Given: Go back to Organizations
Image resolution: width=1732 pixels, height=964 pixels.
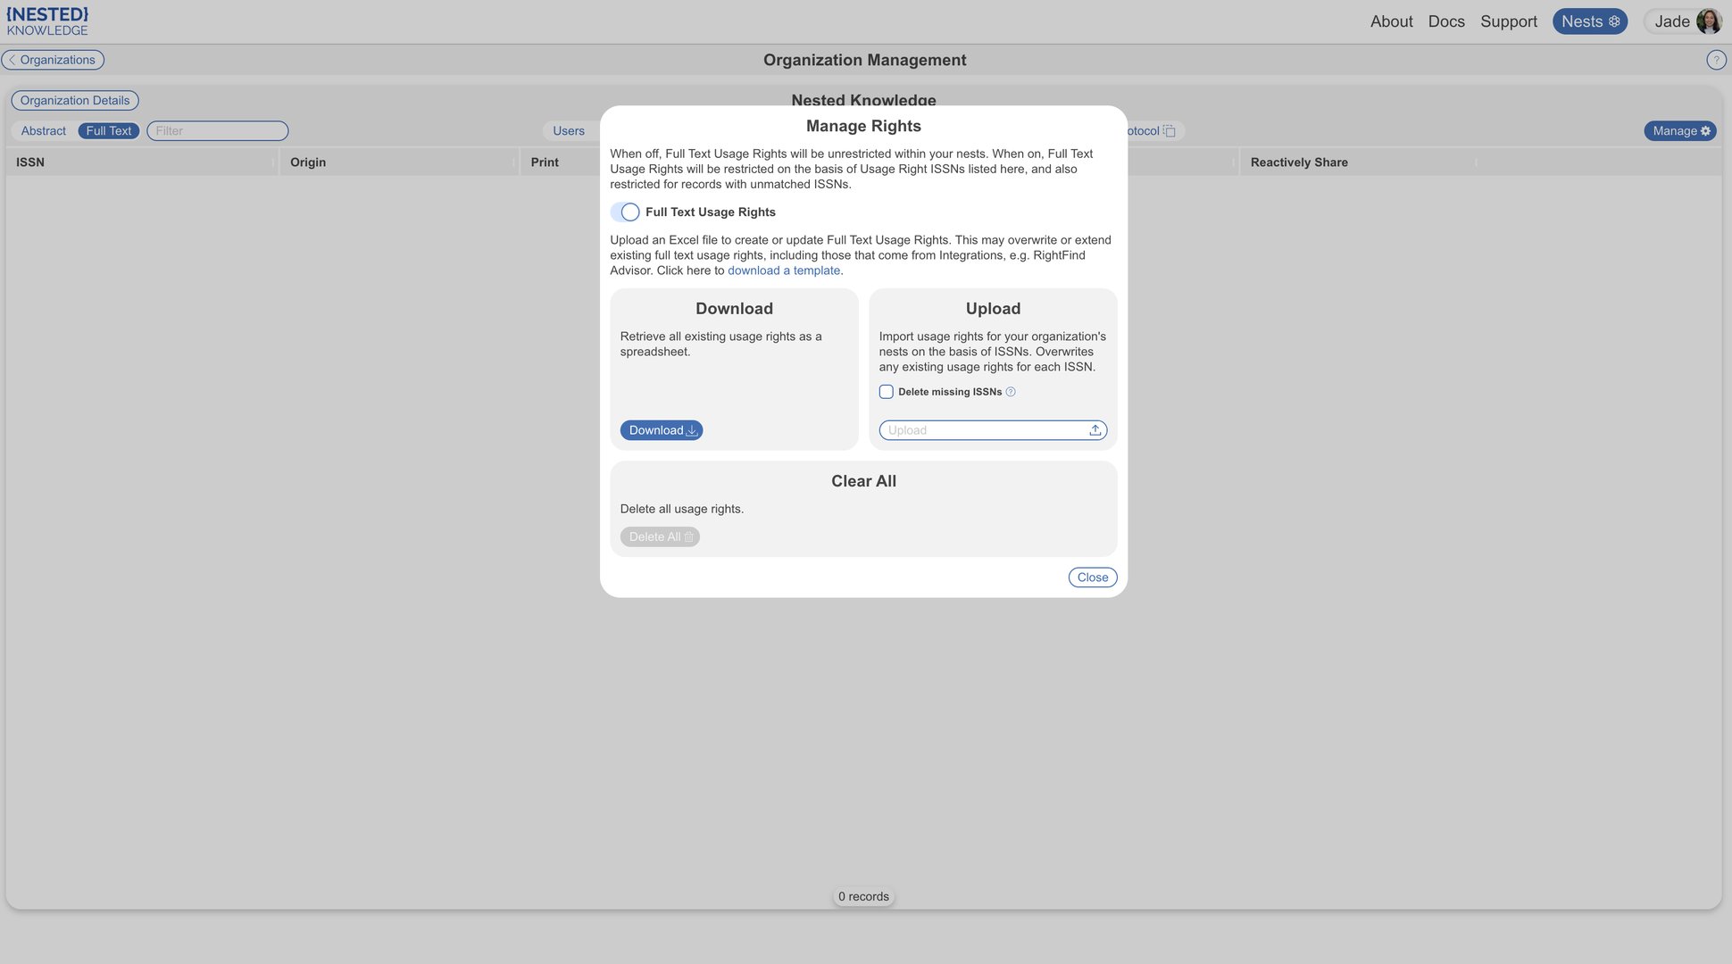Looking at the screenshot, I should pos(53,60).
